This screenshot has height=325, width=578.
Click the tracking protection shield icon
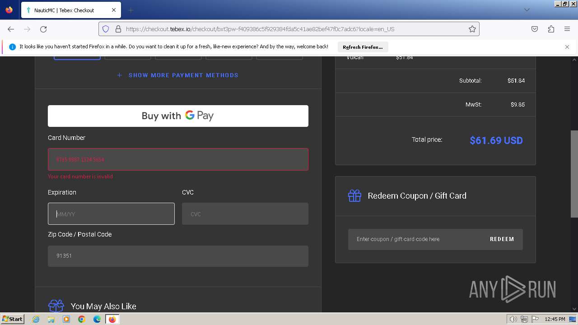(x=106, y=29)
